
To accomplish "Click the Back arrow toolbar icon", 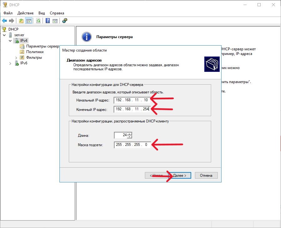I will pos(4,21).
